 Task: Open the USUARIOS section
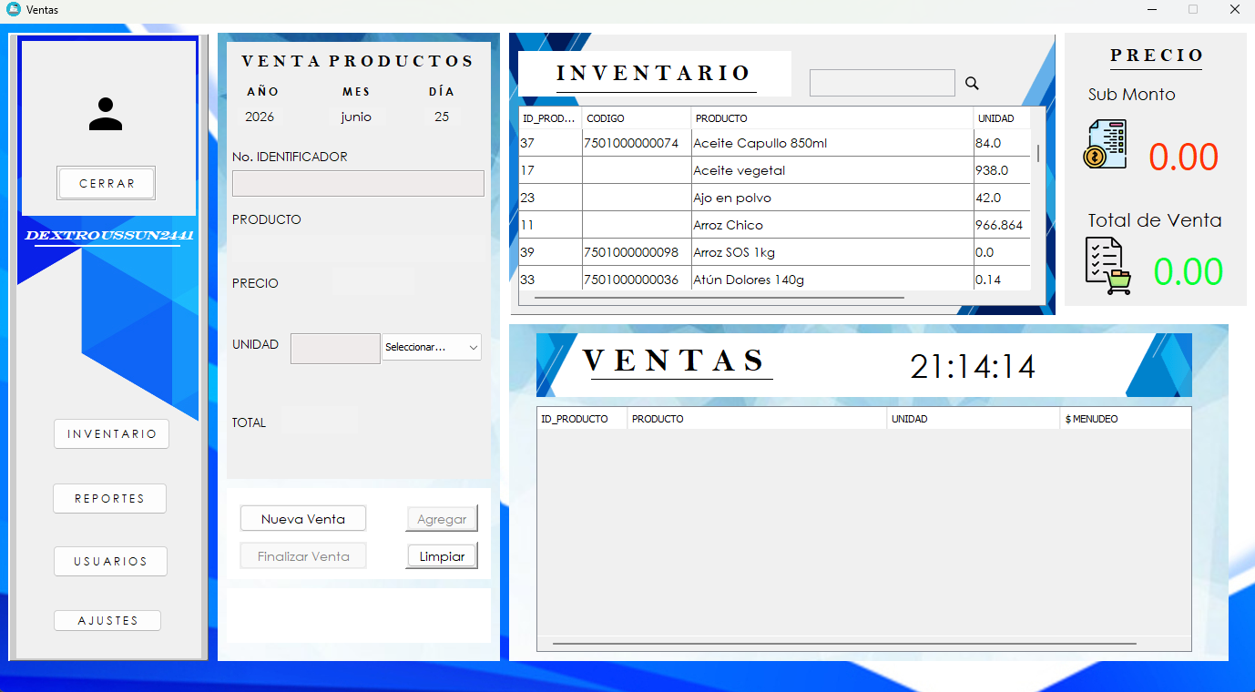pos(110,562)
